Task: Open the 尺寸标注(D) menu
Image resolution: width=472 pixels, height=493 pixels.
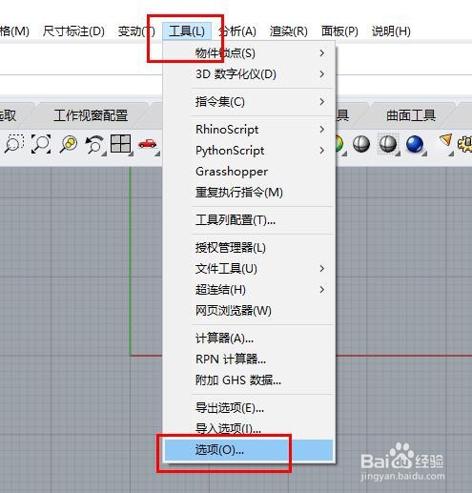Action: tap(73, 31)
